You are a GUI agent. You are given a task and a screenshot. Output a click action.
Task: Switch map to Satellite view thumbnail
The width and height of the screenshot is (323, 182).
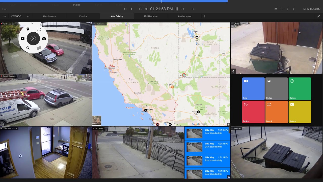97,120
